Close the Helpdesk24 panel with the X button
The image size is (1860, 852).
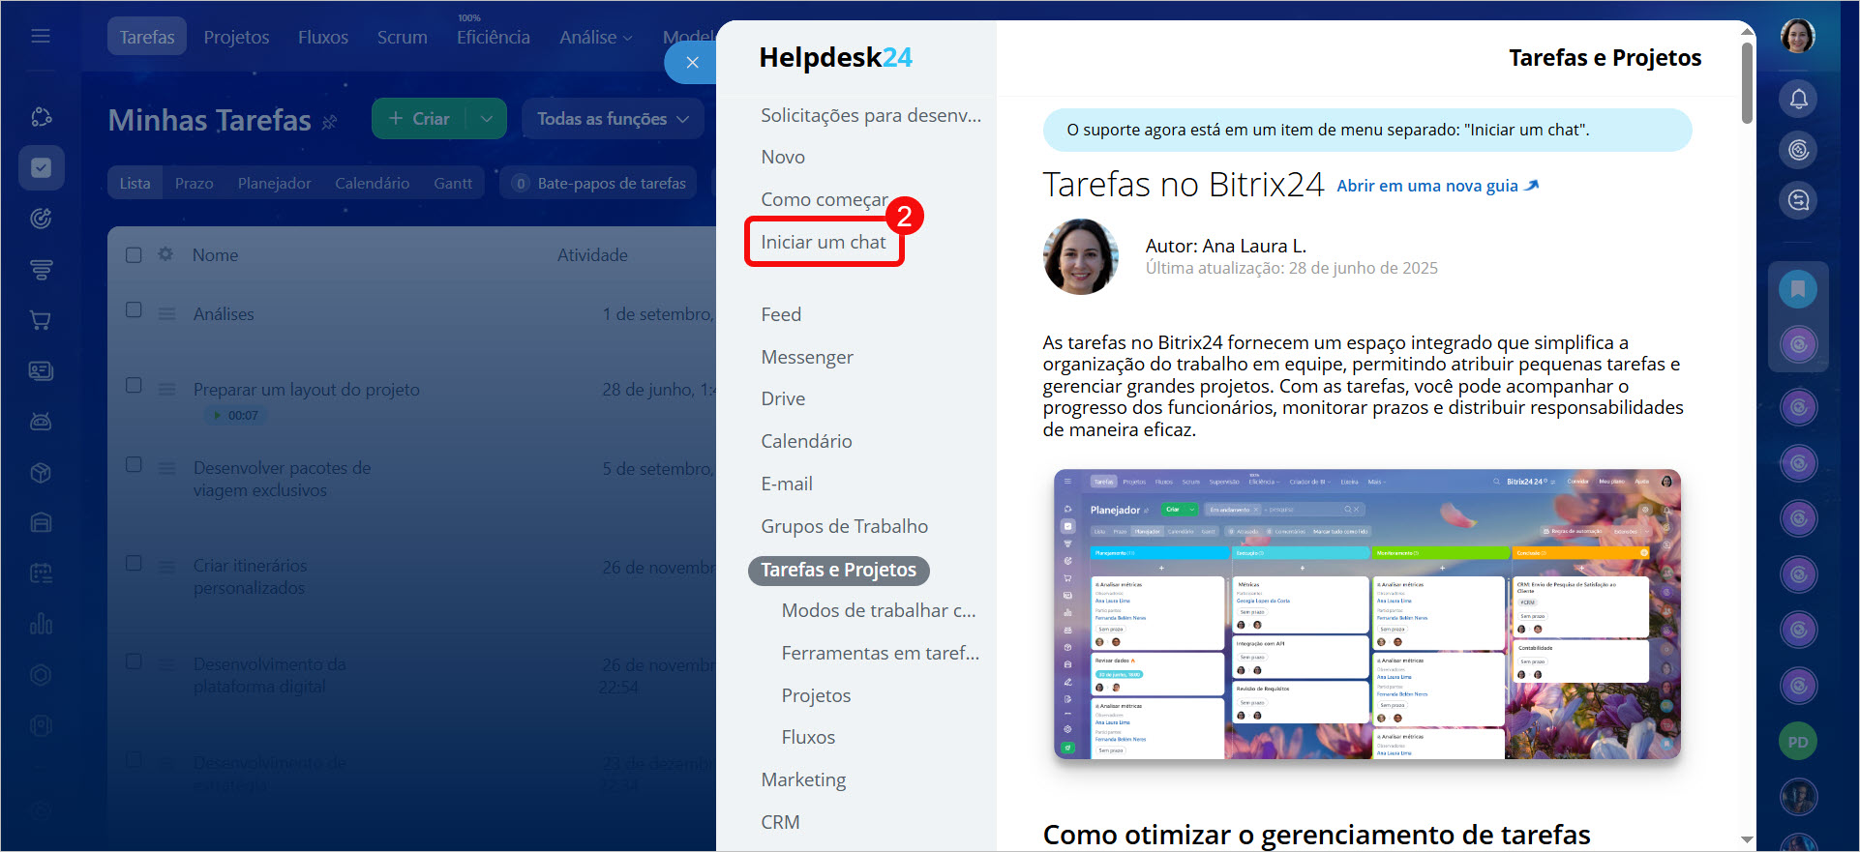[692, 63]
